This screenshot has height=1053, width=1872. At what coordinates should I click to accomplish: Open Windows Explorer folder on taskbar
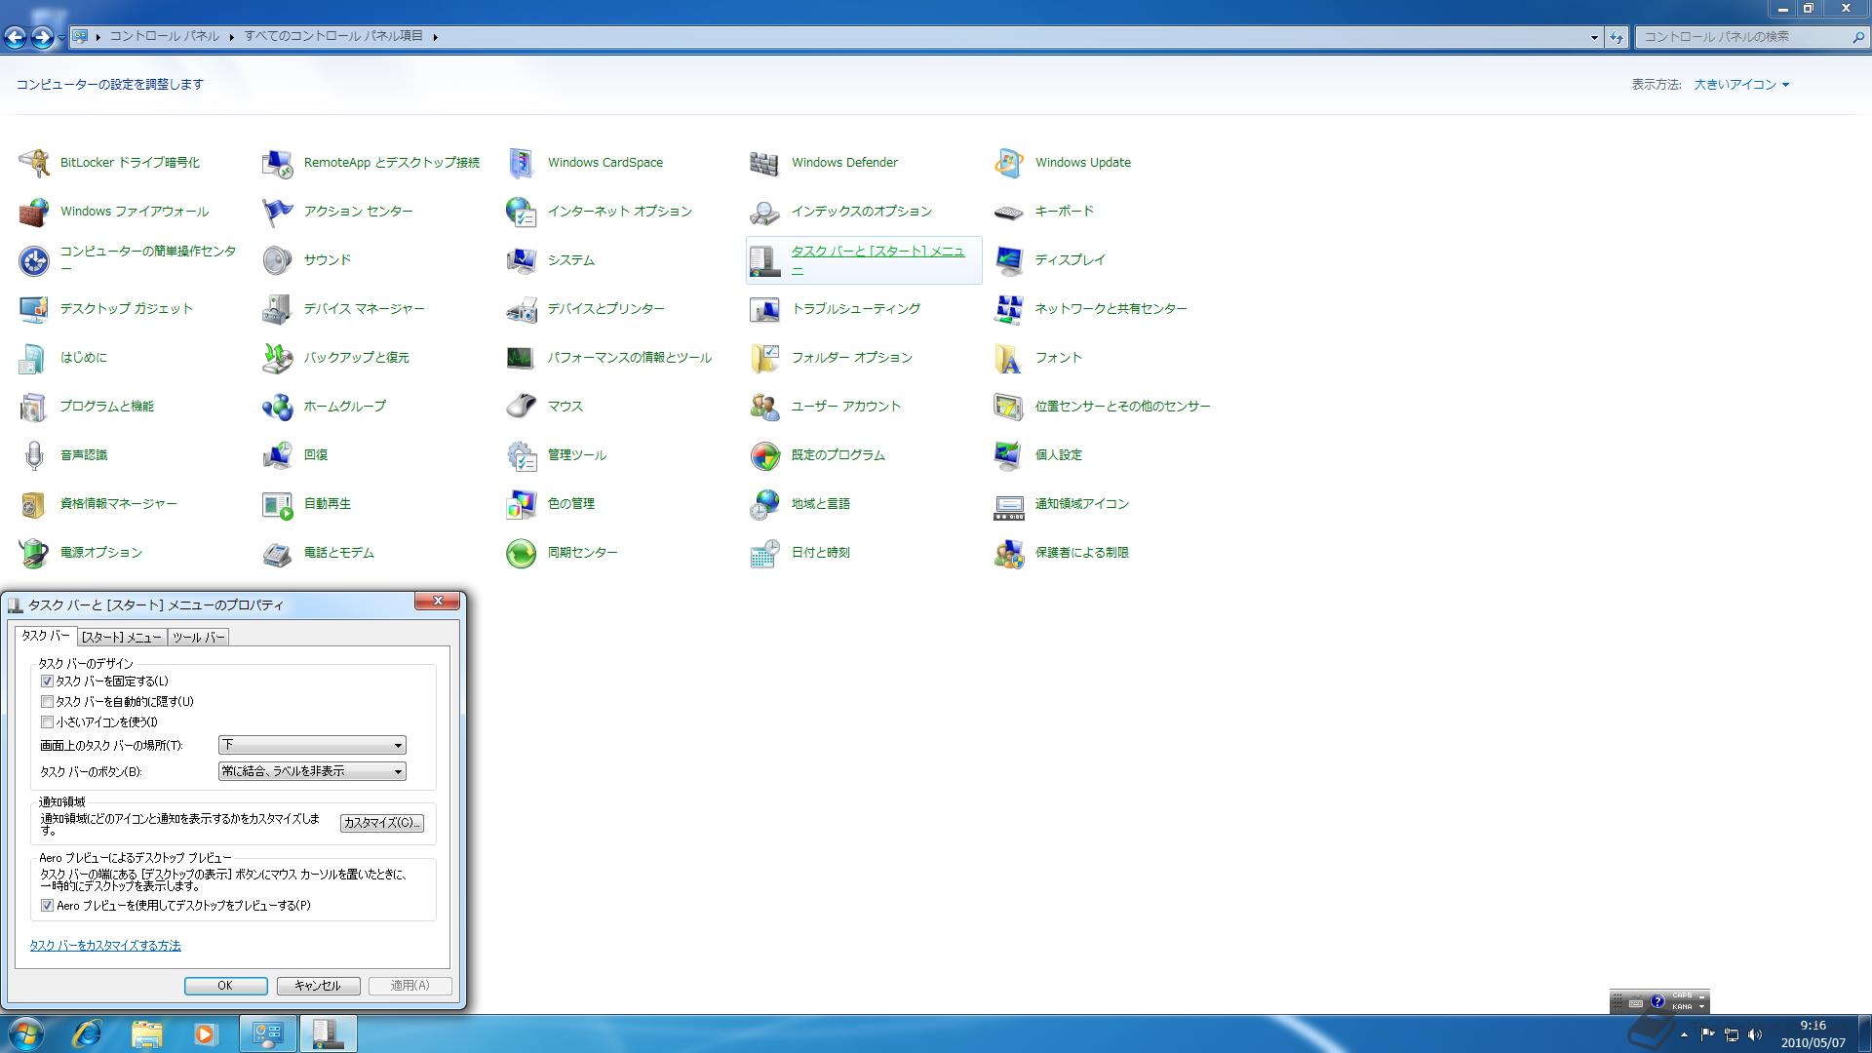pos(146,1033)
